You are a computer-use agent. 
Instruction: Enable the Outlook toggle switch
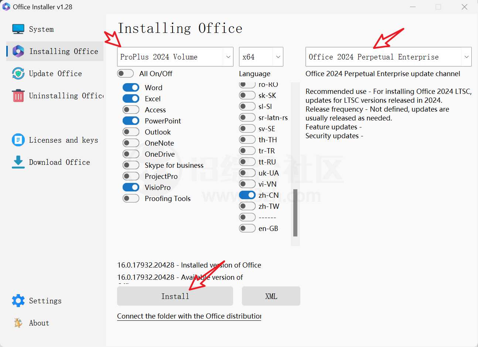tap(131, 132)
